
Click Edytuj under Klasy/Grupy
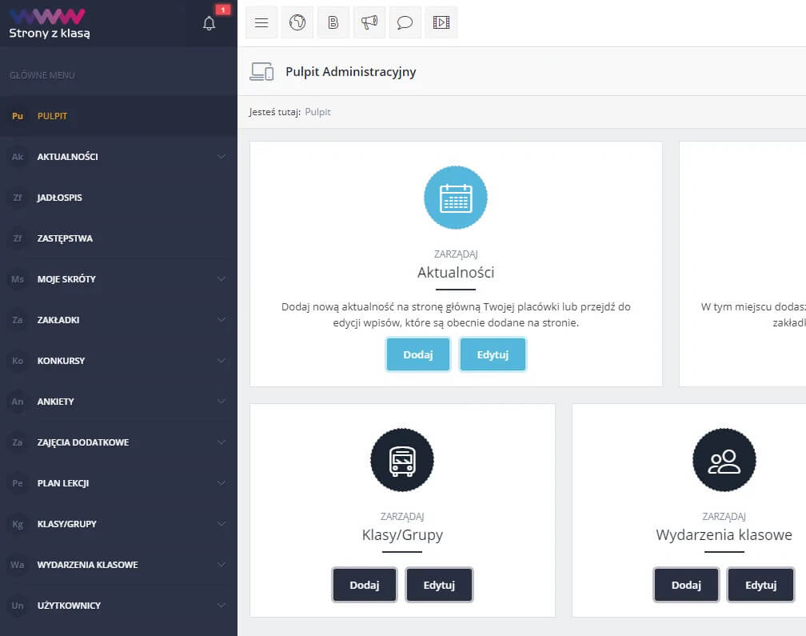[x=439, y=585]
